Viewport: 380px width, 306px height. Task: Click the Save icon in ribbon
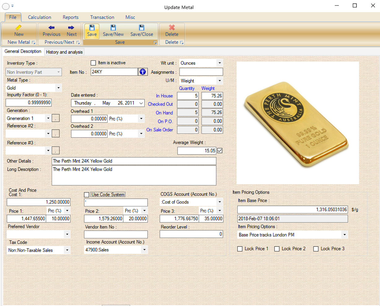coord(92,28)
